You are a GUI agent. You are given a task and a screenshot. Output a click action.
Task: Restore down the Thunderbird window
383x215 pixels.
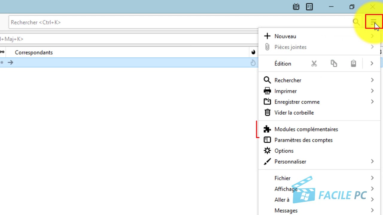352,7
